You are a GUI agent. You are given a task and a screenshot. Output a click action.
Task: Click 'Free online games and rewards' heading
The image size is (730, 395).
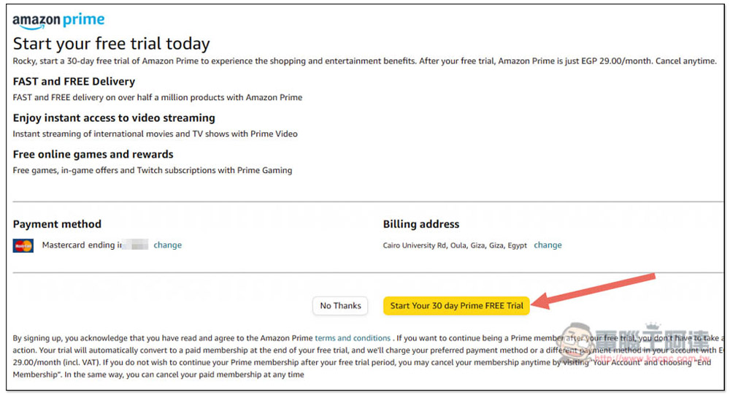pyautogui.click(x=93, y=154)
